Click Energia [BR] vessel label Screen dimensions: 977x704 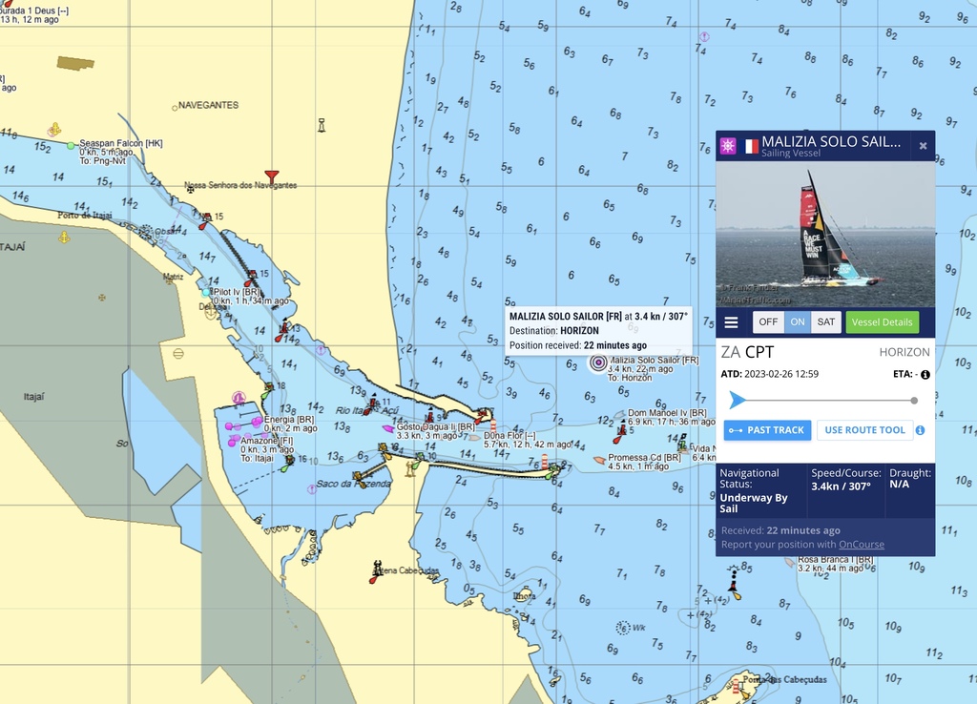coord(288,420)
